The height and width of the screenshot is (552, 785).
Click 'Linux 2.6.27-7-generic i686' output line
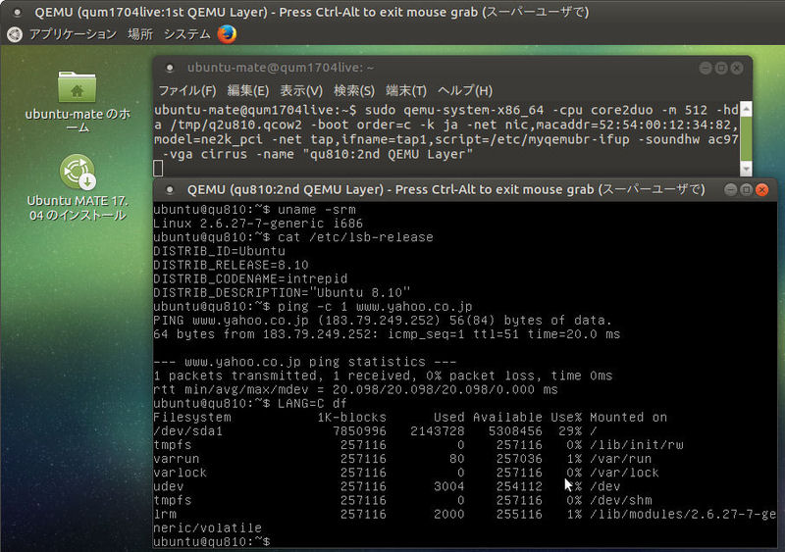point(258,224)
